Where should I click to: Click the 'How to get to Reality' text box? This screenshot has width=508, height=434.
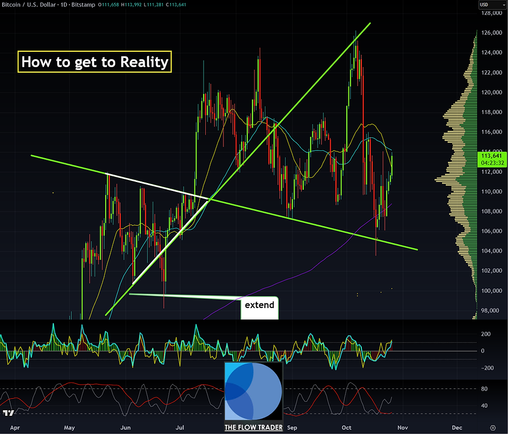[x=94, y=62]
